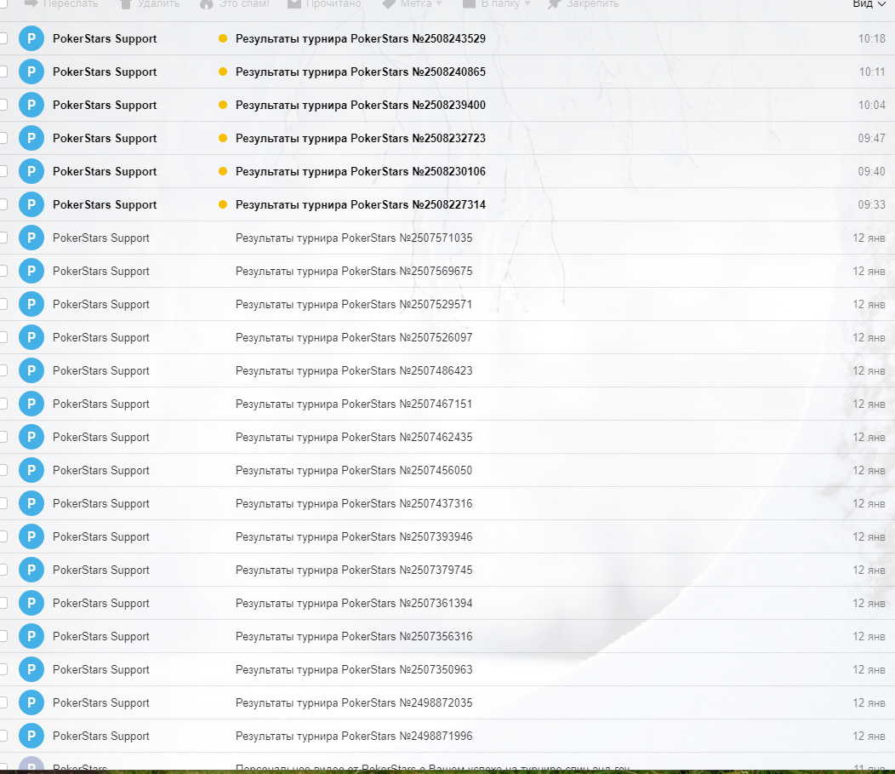Click sender avatar for tournament №2507486423 email
This screenshot has height=774, width=895.
(31, 370)
